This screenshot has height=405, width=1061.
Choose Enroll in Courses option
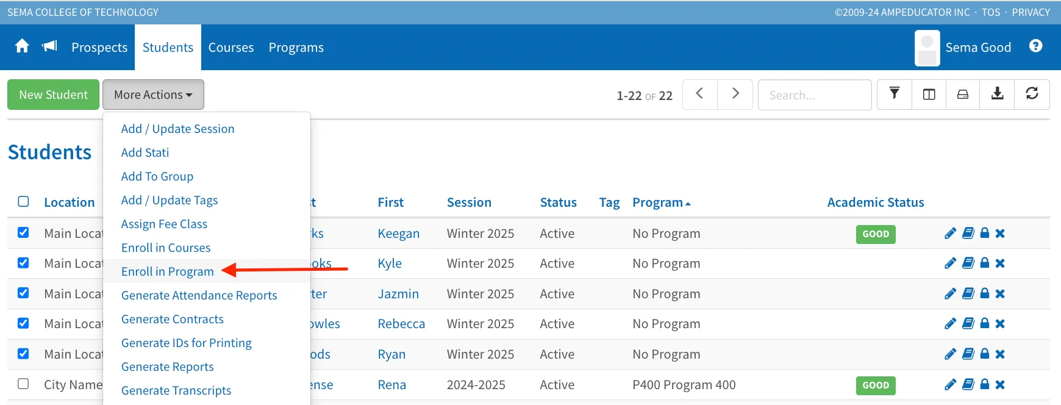pos(166,248)
